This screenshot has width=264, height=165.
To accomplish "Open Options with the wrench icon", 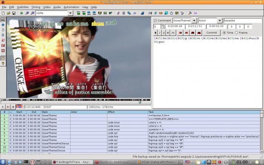I will 190,13.
